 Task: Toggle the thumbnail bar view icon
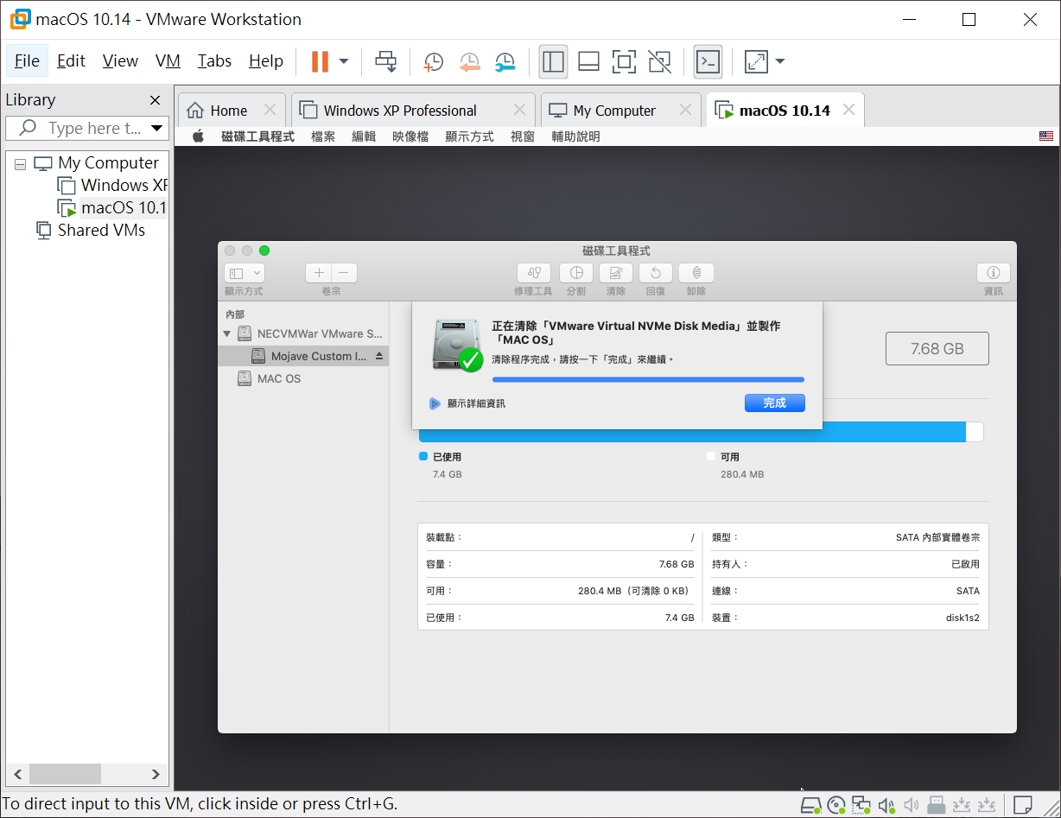[588, 61]
